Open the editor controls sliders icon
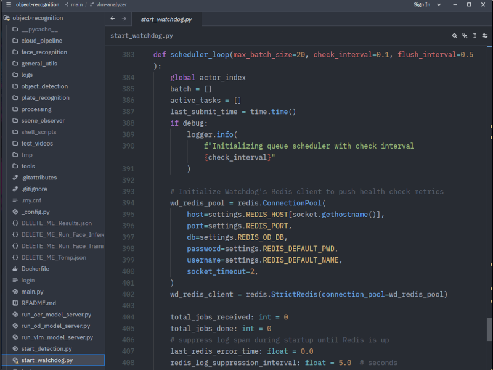This screenshot has height=370, width=493. (x=485, y=36)
